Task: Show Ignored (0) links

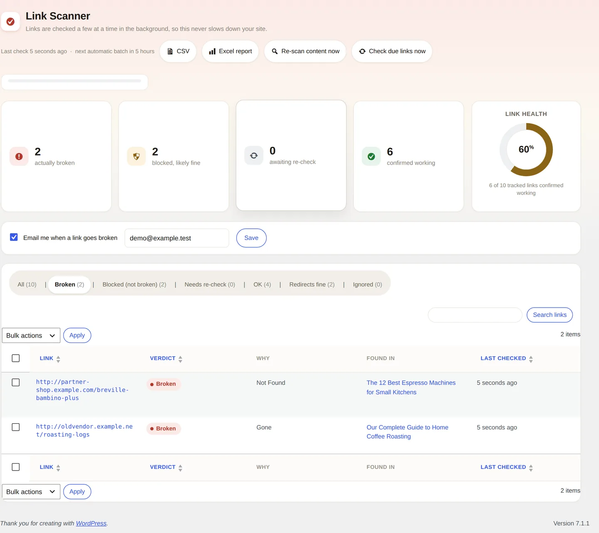Action: 367,284
